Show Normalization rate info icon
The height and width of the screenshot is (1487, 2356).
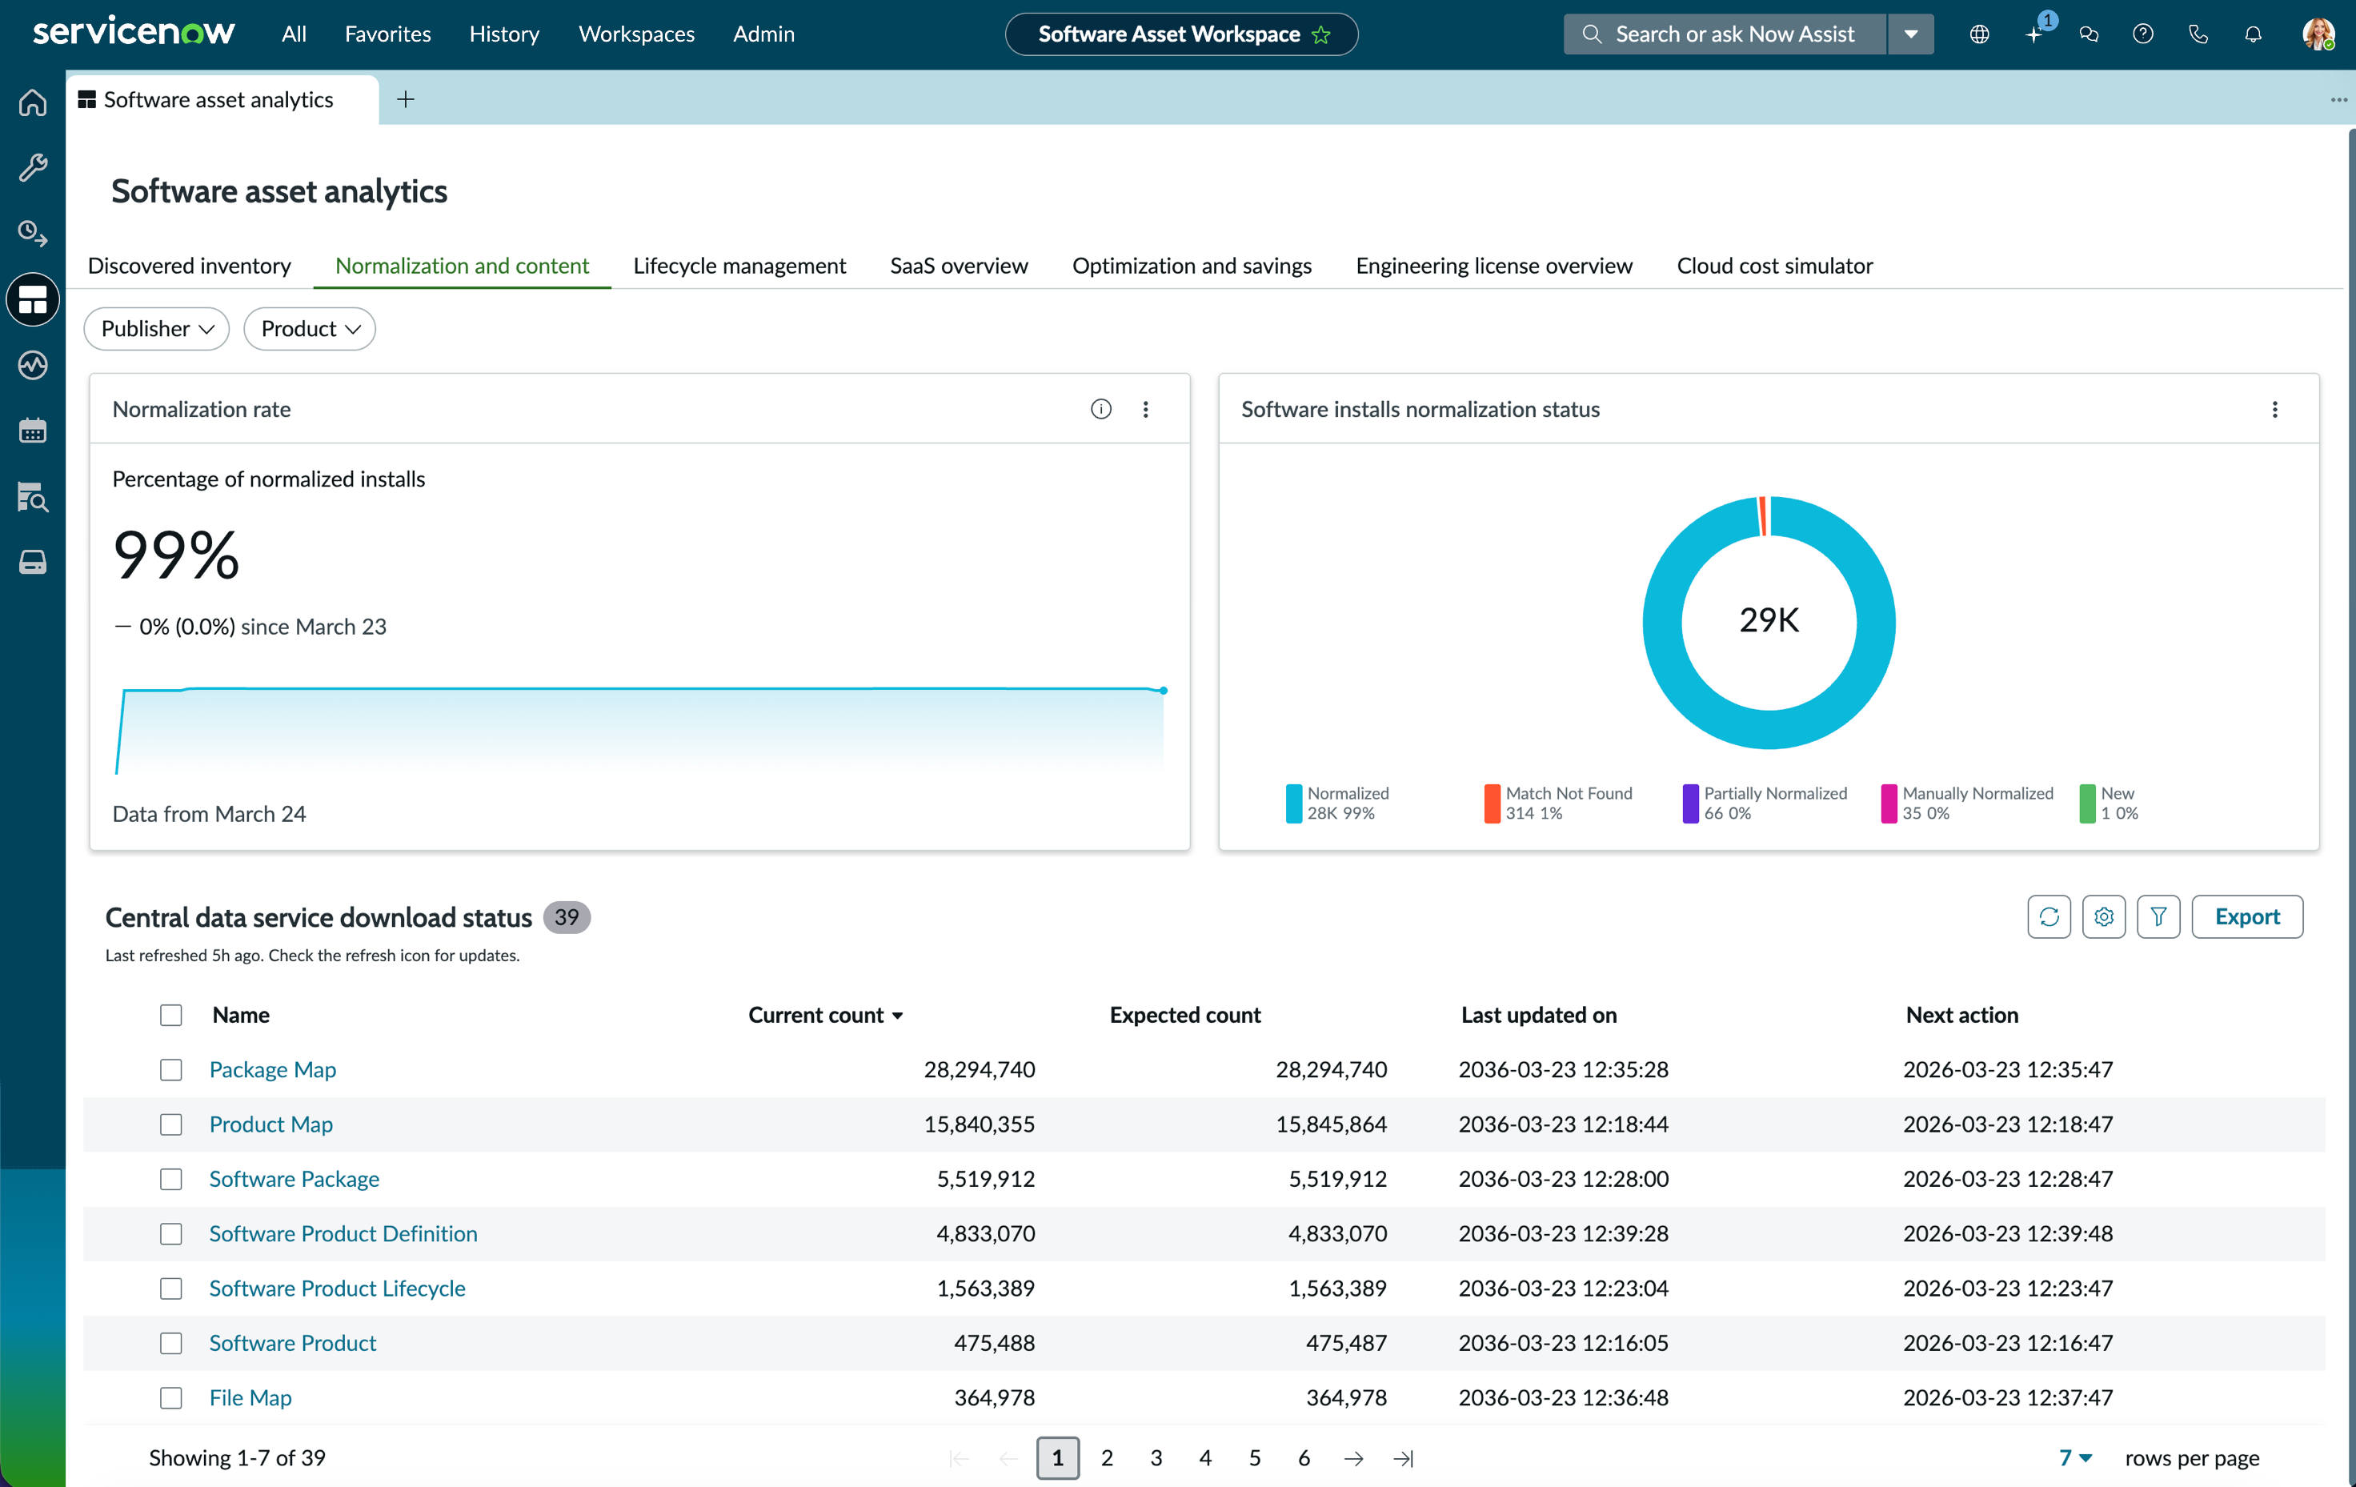(x=1100, y=409)
